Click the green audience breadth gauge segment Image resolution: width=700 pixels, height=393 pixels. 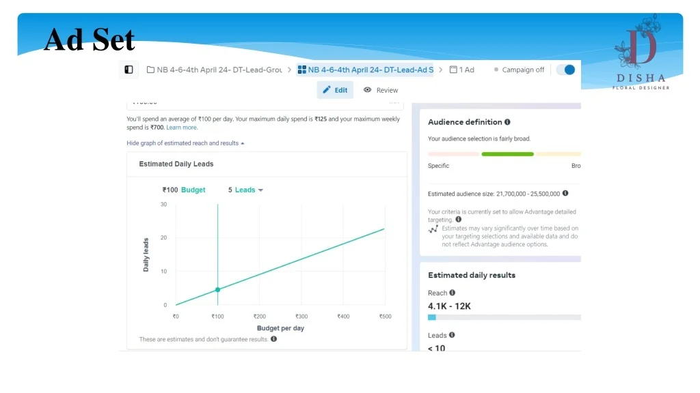coord(507,154)
